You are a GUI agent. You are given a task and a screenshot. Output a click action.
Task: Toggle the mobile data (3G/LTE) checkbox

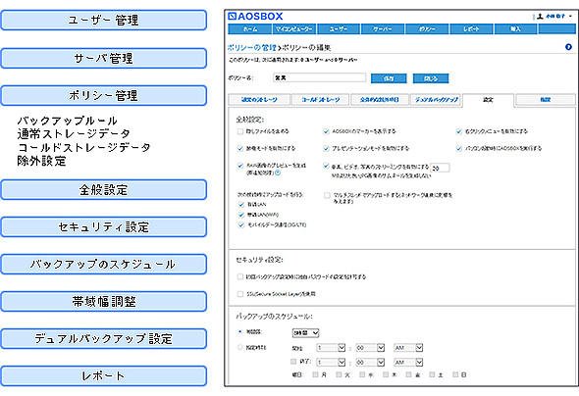pos(241,224)
